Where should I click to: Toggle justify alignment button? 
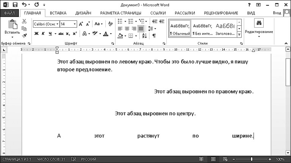point(141,28)
